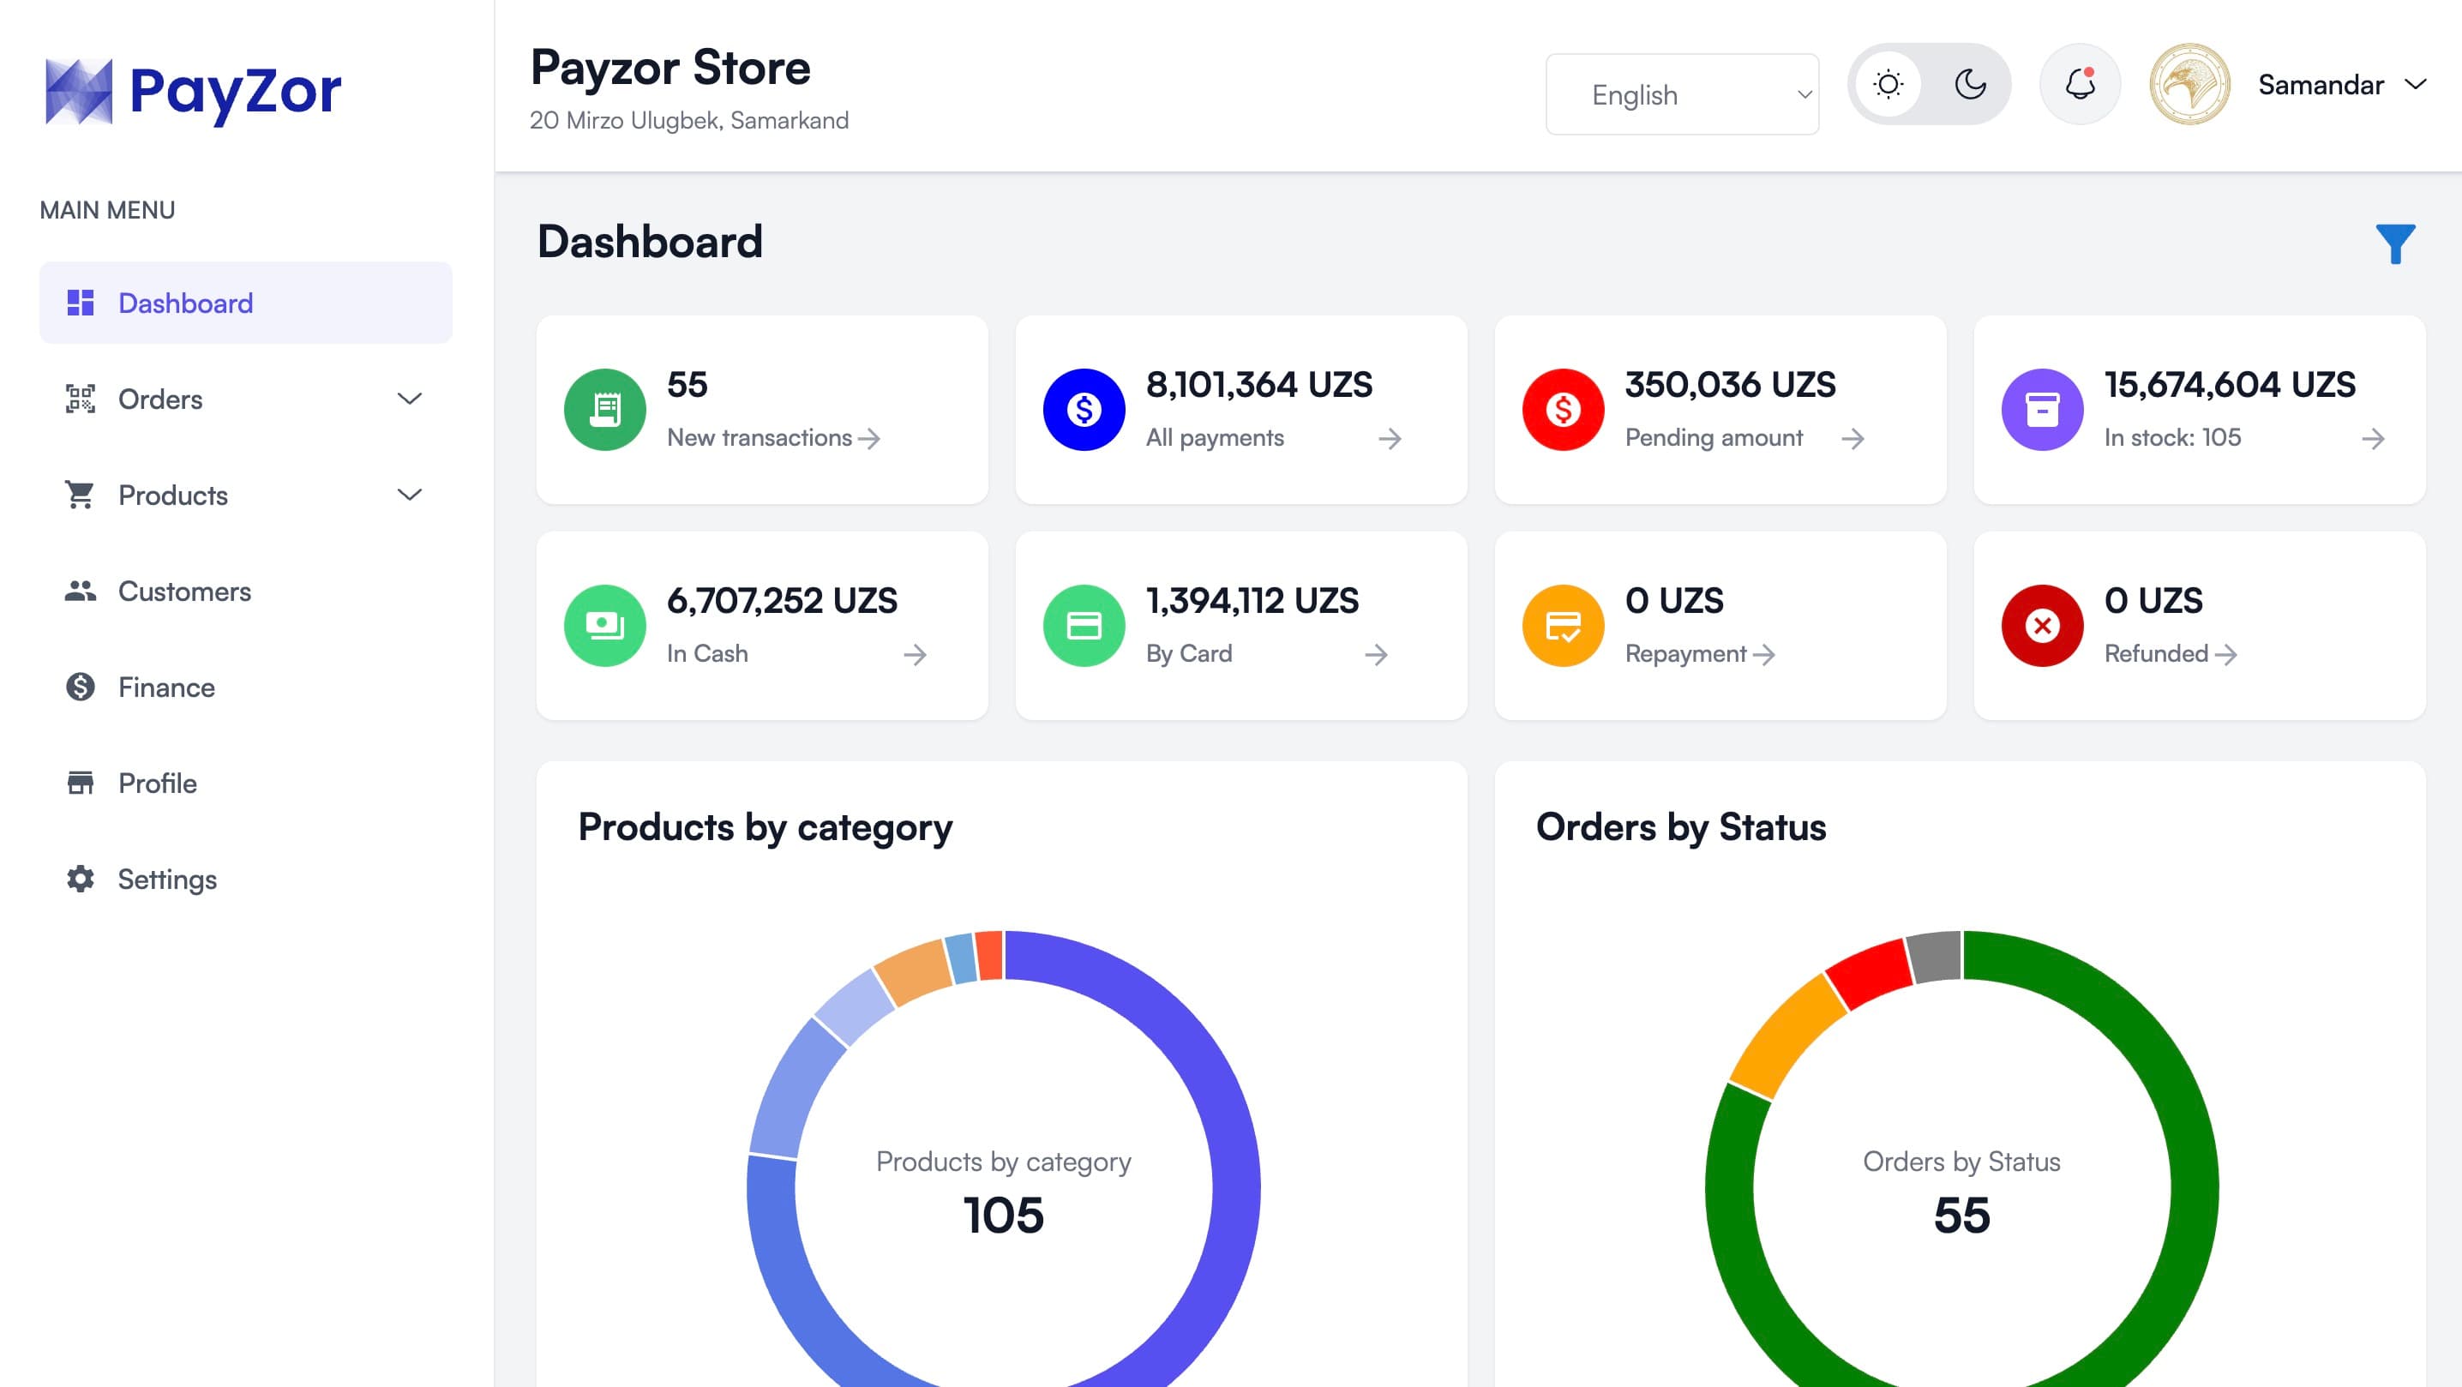Screen dimensions: 2462x1387
Task: Click the purple In stock box icon
Action: point(2043,409)
